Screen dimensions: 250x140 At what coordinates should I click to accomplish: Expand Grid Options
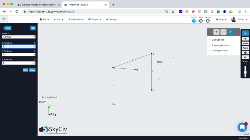(218, 40)
